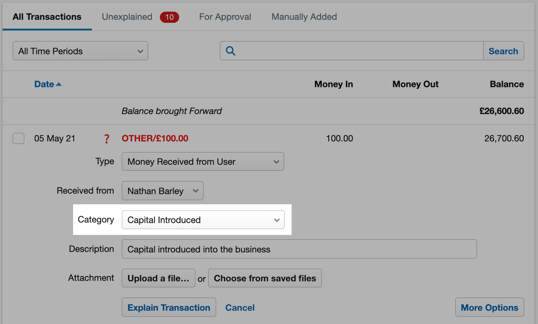This screenshot has width=538, height=324.
Task: Open the All Time Periods dropdown
Action: coord(80,51)
